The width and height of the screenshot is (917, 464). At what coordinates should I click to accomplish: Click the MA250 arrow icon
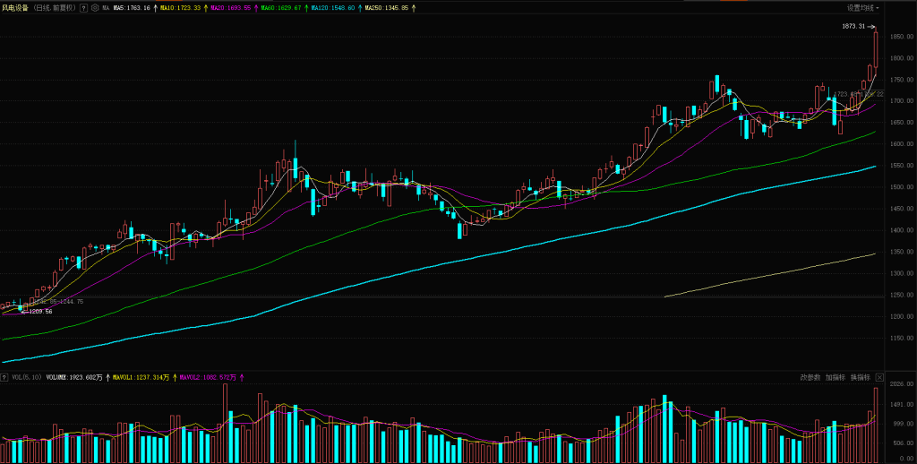pyautogui.click(x=413, y=7)
